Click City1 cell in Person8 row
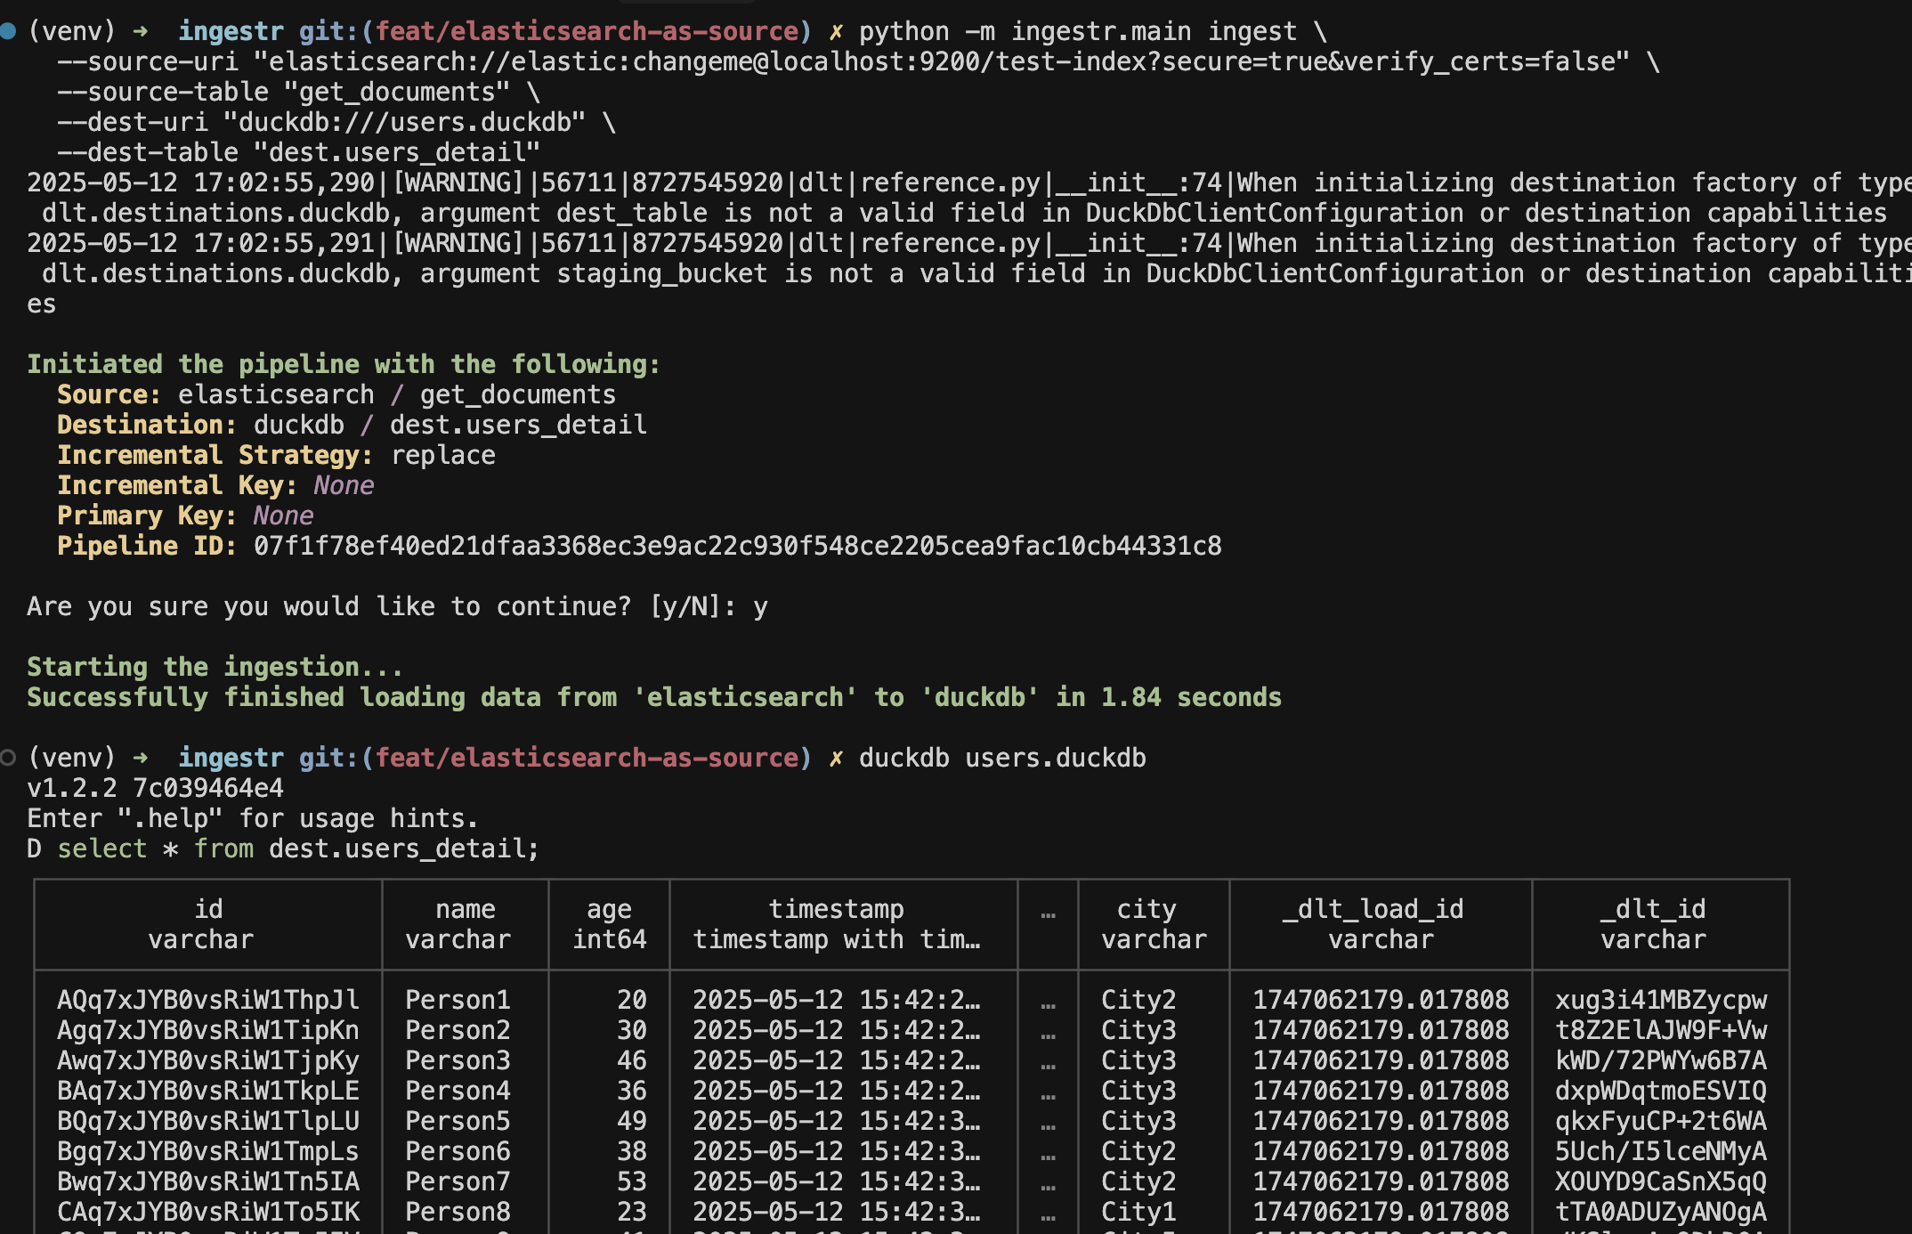Image resolution: width=1912 pixels, height=1234 pixels. [x=1139, y=1212]
